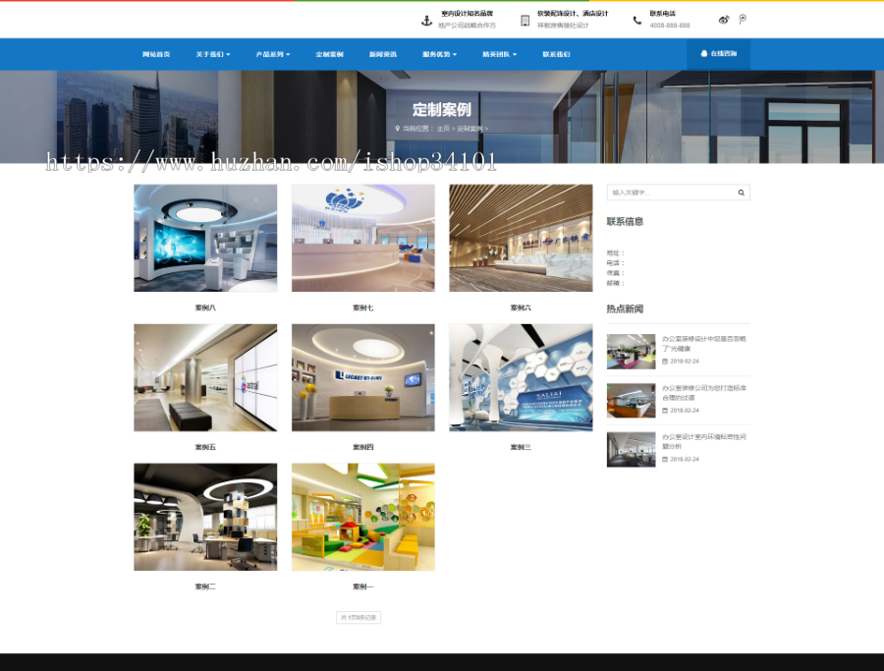Open the 案例三 thumbnail image
The width and height of the screenshot is (884, 671).
click(521, 377)
